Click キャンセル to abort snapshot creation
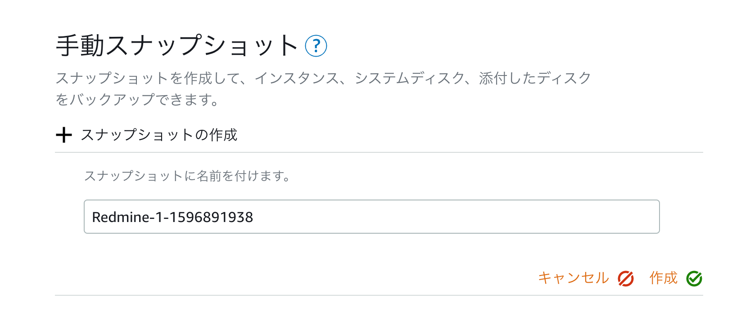Image resolution: width=732 pixels, height=311 pixels. pyautogui.click(x=574, y=278)
